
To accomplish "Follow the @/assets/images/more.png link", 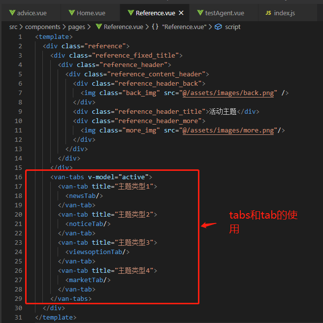I will (x=228, y=130).
